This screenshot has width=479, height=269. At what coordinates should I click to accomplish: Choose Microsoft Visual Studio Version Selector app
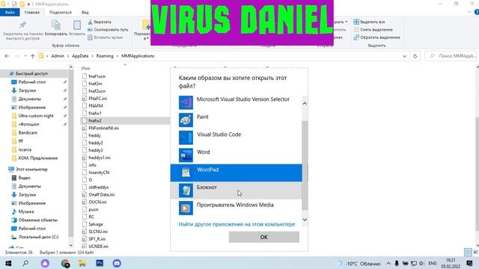click(x=237, y=102)
